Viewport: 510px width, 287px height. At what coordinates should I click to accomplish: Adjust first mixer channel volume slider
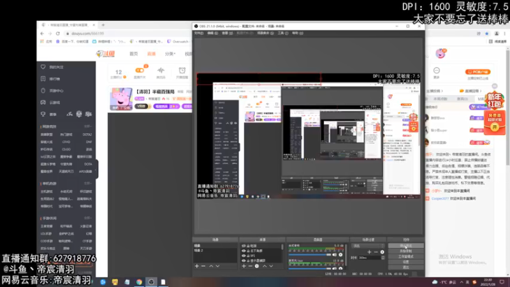(x=310, y=254)
